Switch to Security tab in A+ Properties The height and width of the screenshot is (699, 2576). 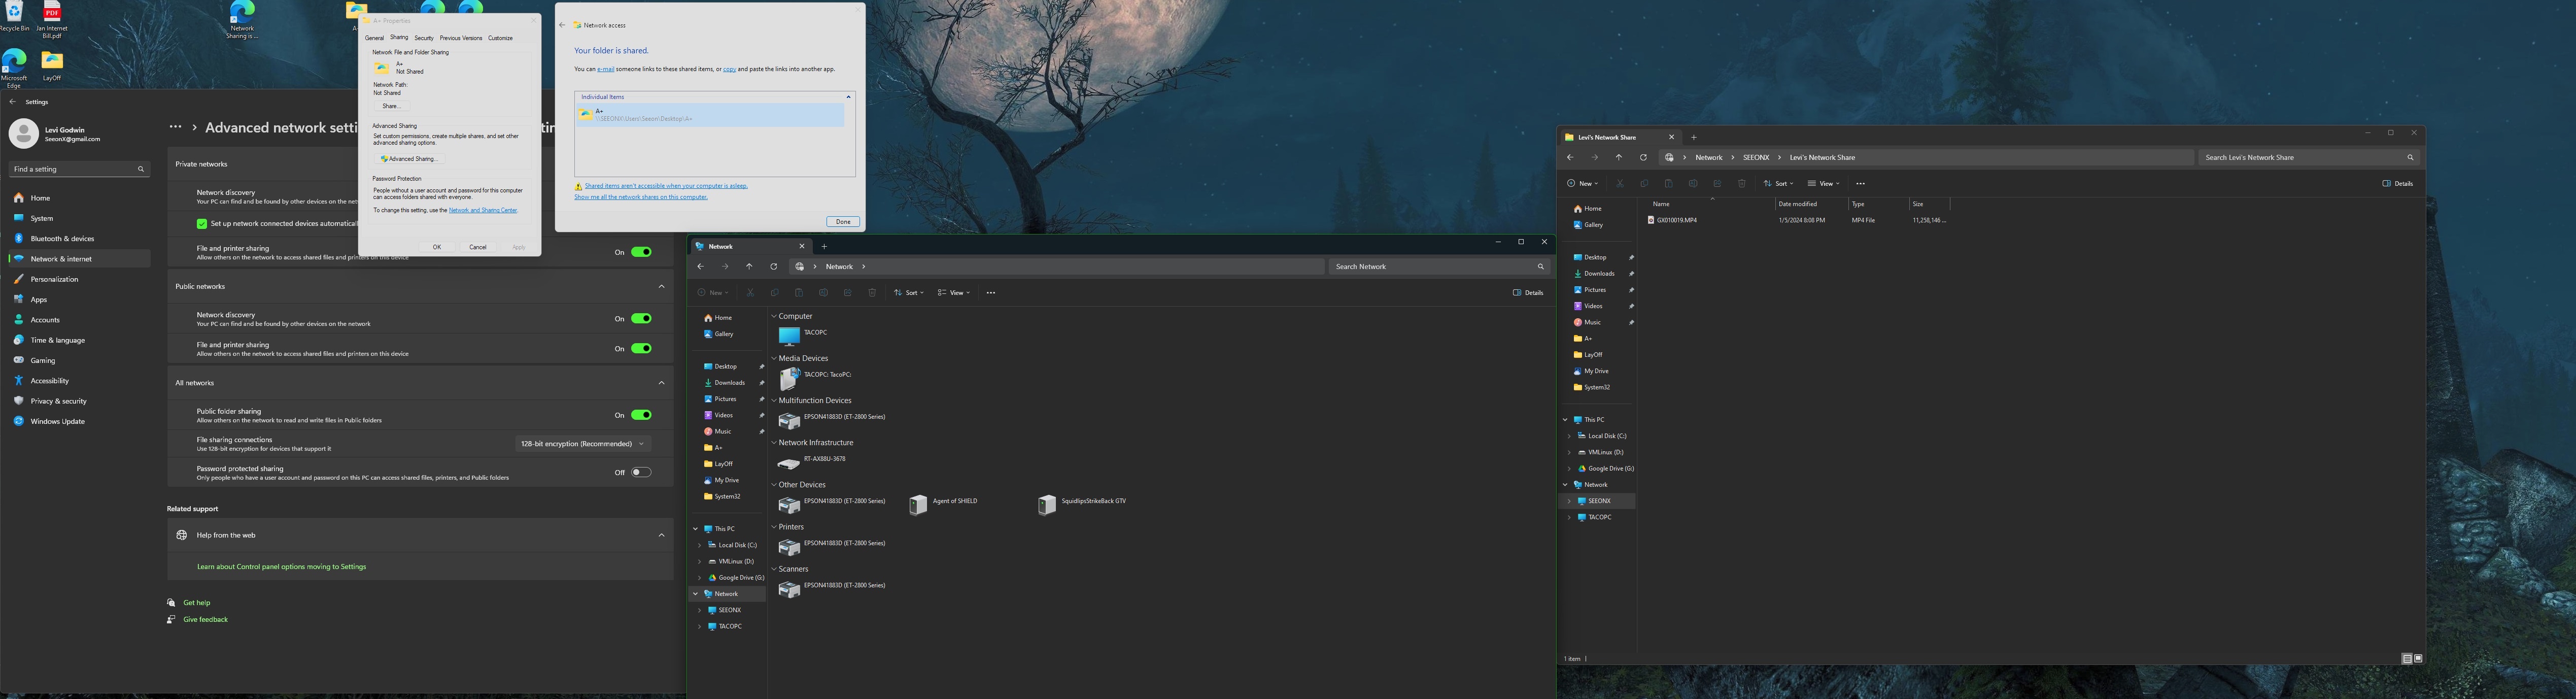click(x=424, y=38)
